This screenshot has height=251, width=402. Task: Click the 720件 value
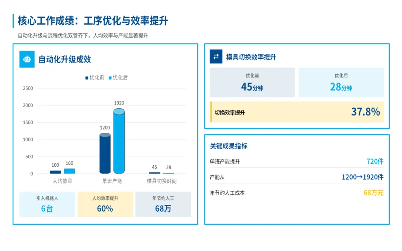tap(375, 161)
